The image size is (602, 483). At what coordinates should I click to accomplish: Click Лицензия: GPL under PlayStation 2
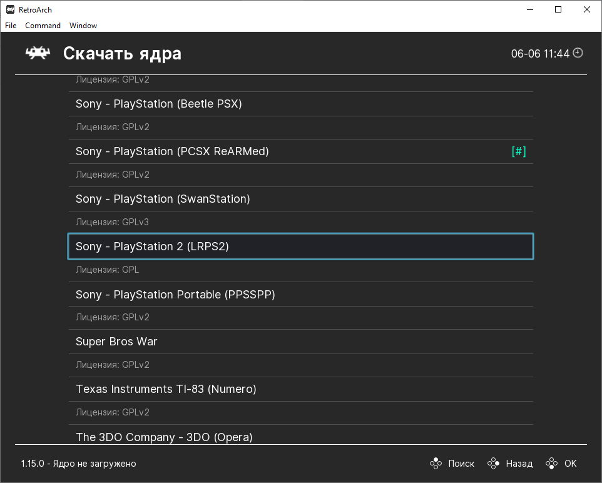[x=107, y=270]
